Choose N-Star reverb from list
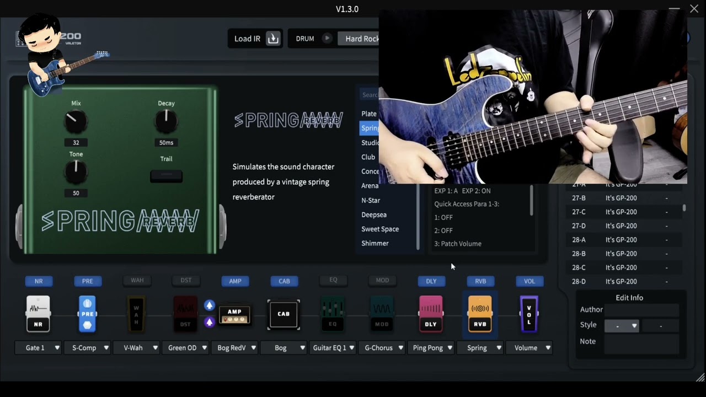The width and height of the screenshot is (706, 397). click(371, 200)
